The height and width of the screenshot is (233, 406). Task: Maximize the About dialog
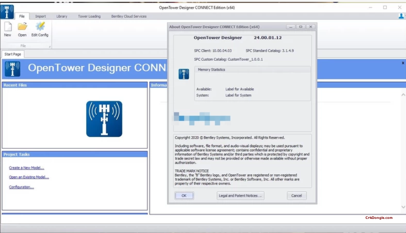(301, 27)
